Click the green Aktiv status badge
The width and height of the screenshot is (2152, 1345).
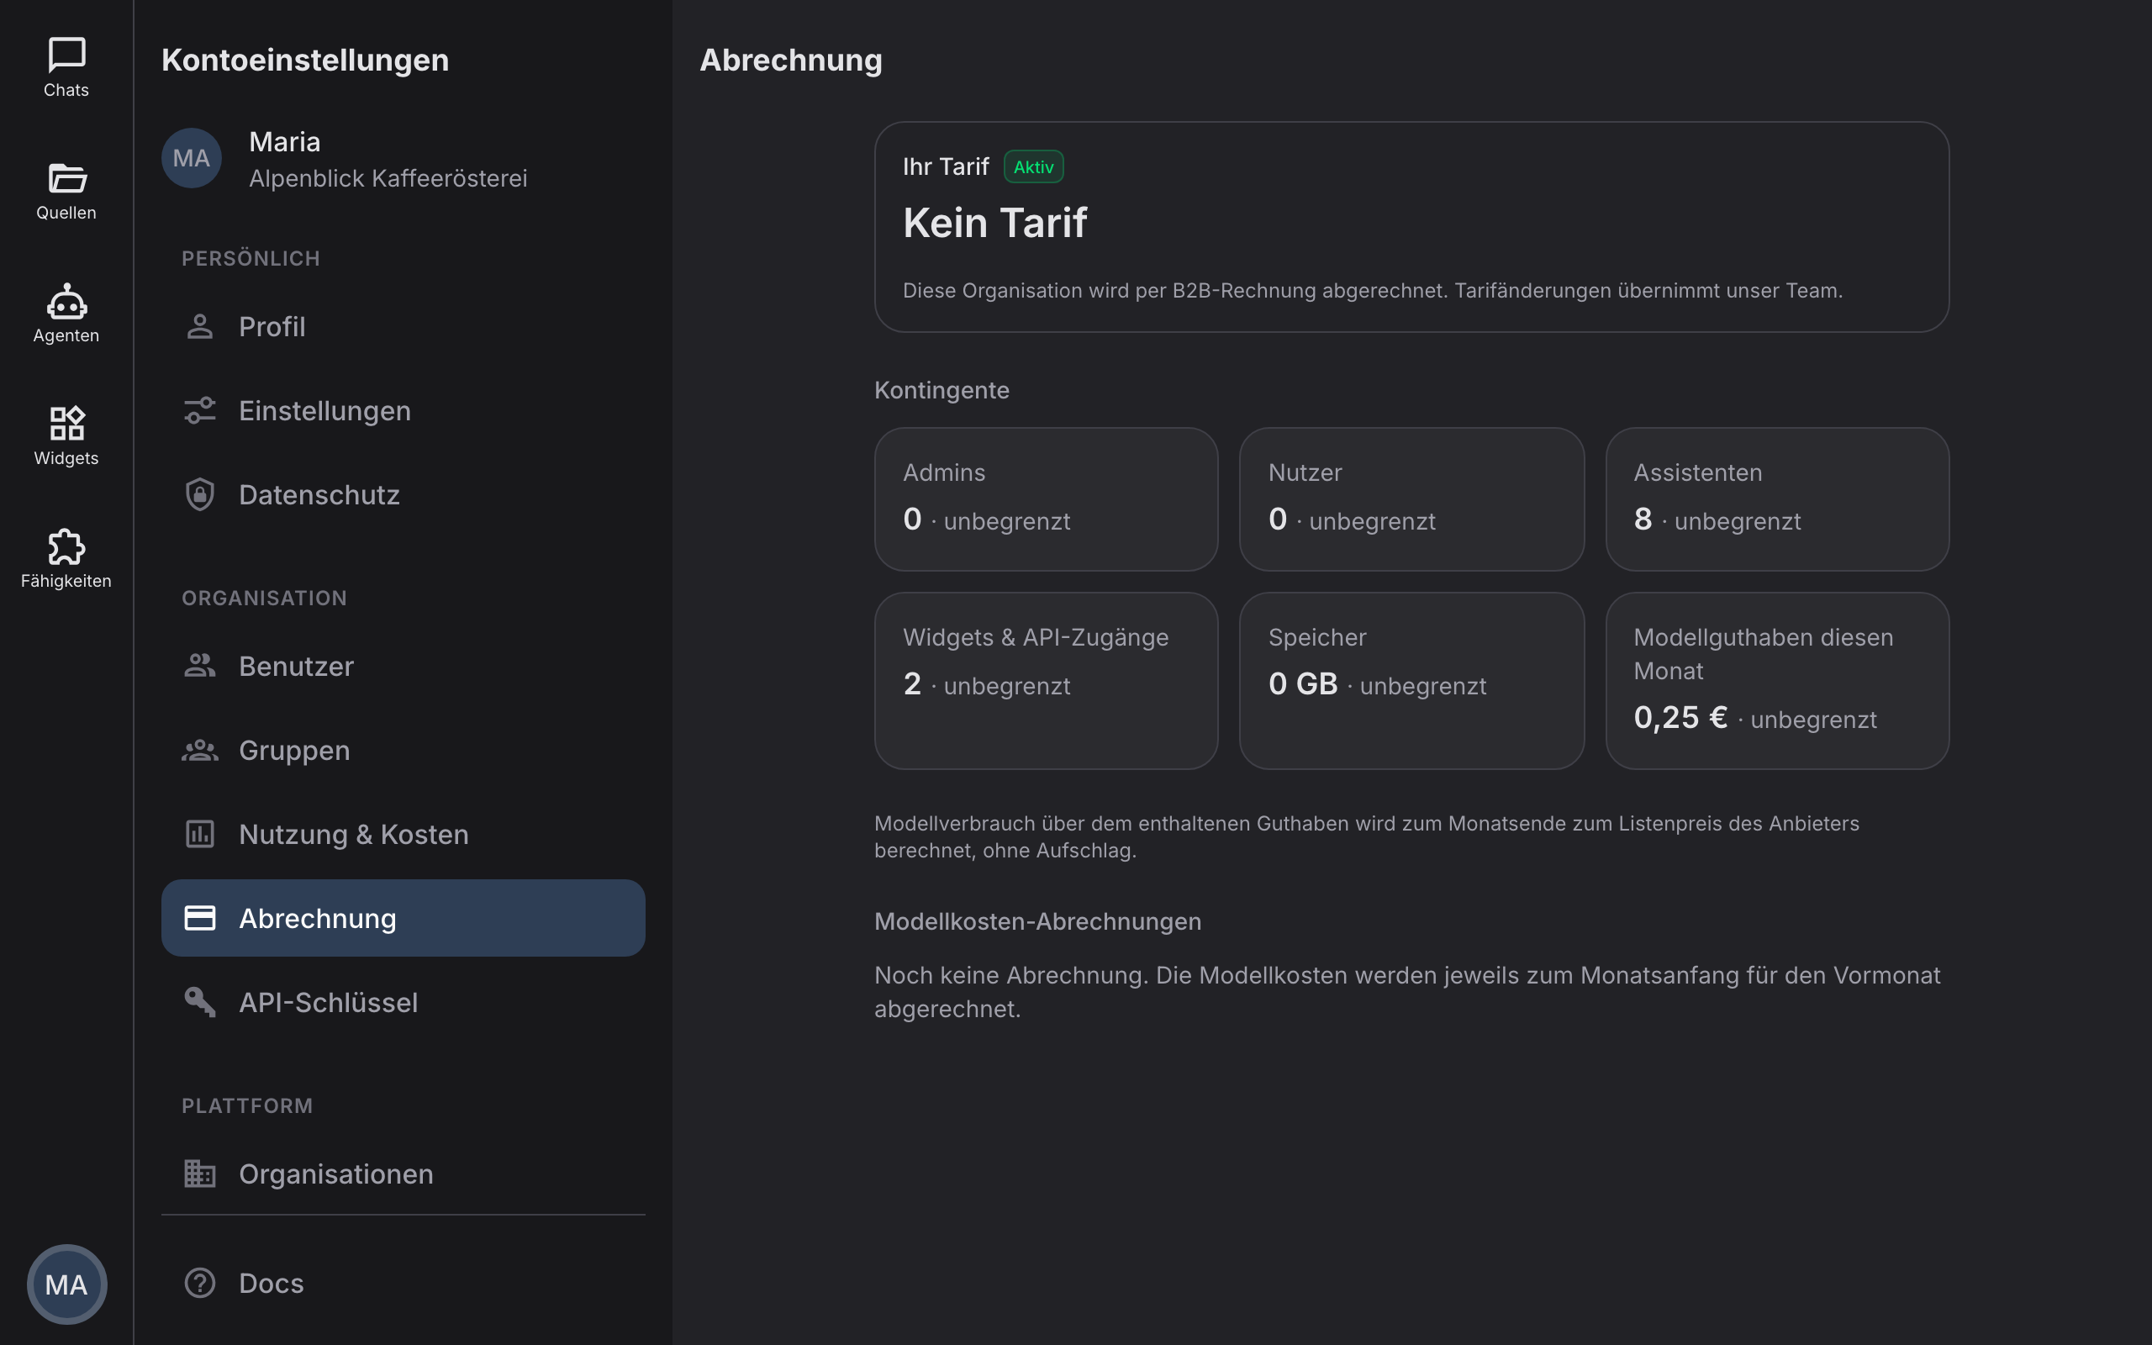click(1033, 166)
